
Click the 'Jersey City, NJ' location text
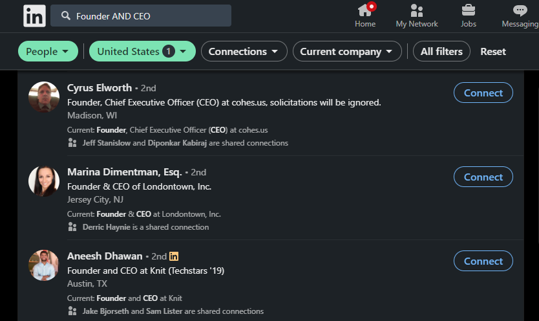coord(95,199)
